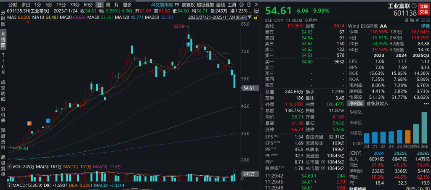Open 深度资料 deep data sidebar

(3, 139)
